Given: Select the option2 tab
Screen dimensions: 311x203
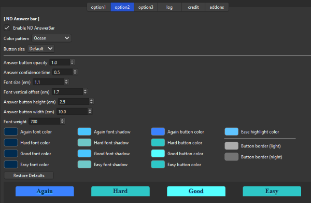Looking at the screenshot, I should [x=122, y=7].
